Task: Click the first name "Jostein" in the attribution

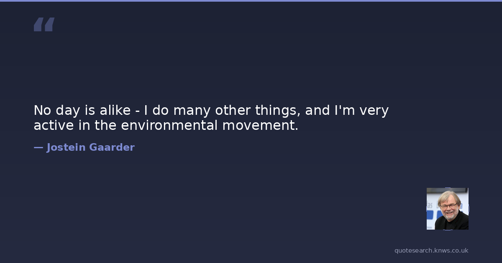Action: [66, 147]
